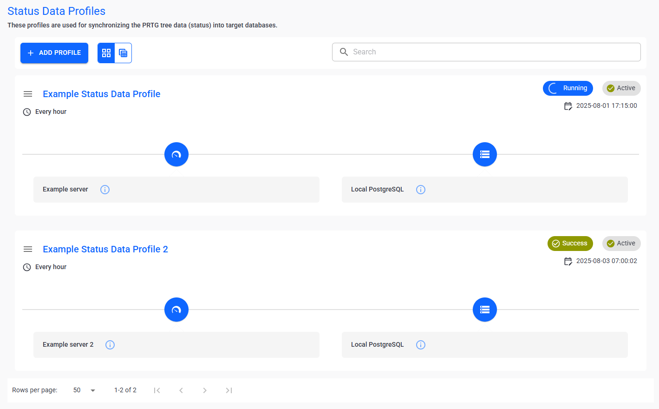The image size is (659, 409).
Task: Click the Success status badge
Action: click(x=570, y=244)
